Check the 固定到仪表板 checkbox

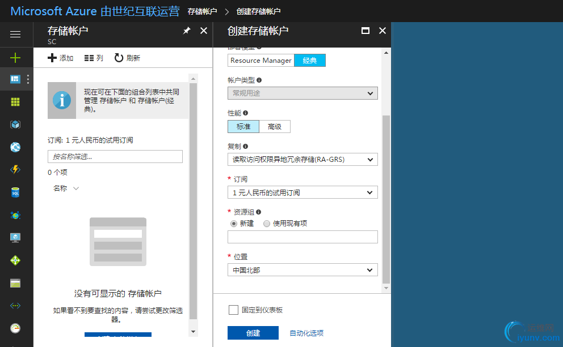233,310
